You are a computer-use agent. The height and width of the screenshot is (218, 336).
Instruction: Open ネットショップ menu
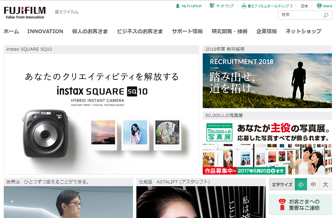[x=304, y=31]
